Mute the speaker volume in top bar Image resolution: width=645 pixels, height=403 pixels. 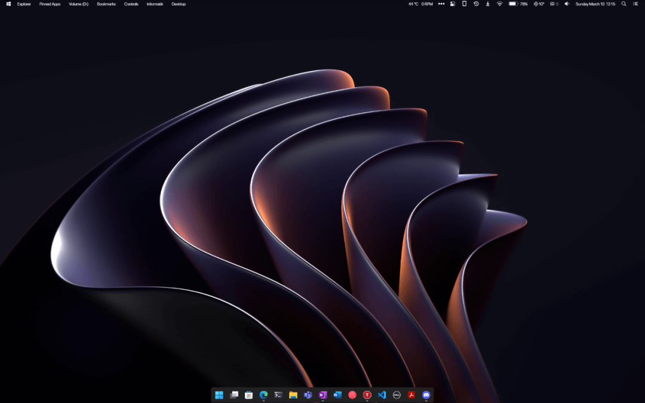coord(567,4)
